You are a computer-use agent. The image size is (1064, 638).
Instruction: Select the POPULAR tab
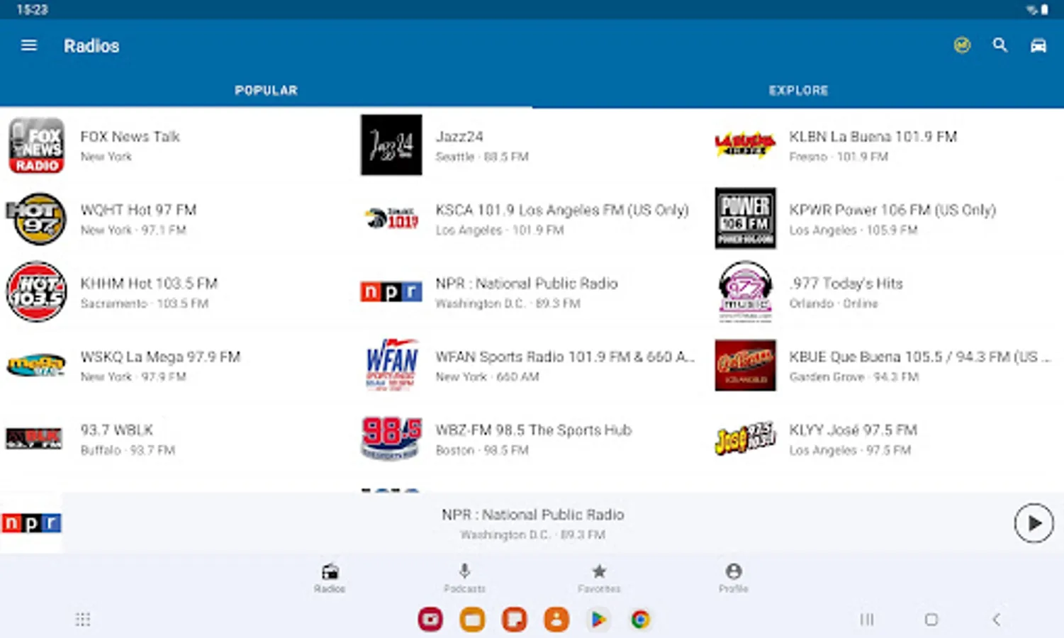coord(266,90)
